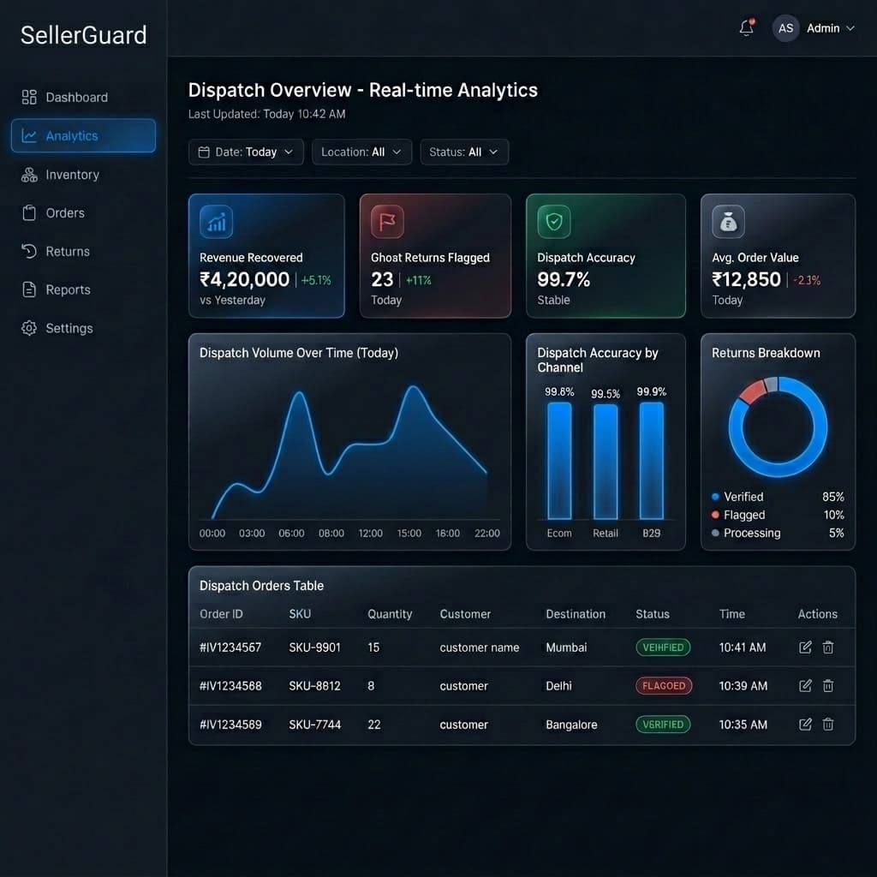Click the FLAGGED badge on order #IV1234588

[x=664, y=686]
